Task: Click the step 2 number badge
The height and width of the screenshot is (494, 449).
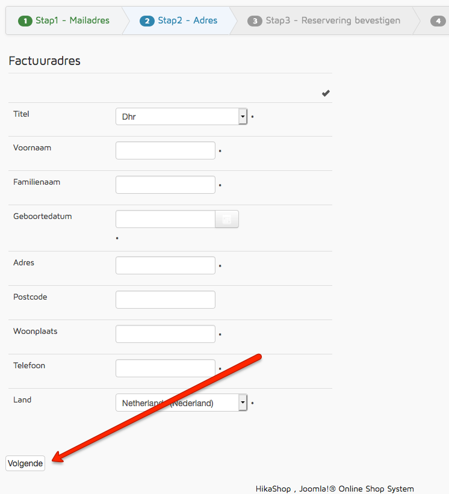Action: click(147, 21)
